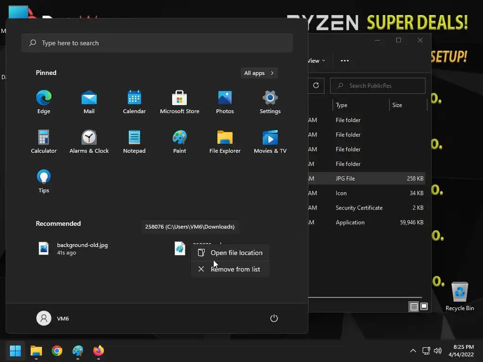Open Paint in the pinned section
Screen dimensions: 483x362
point(180,141)
